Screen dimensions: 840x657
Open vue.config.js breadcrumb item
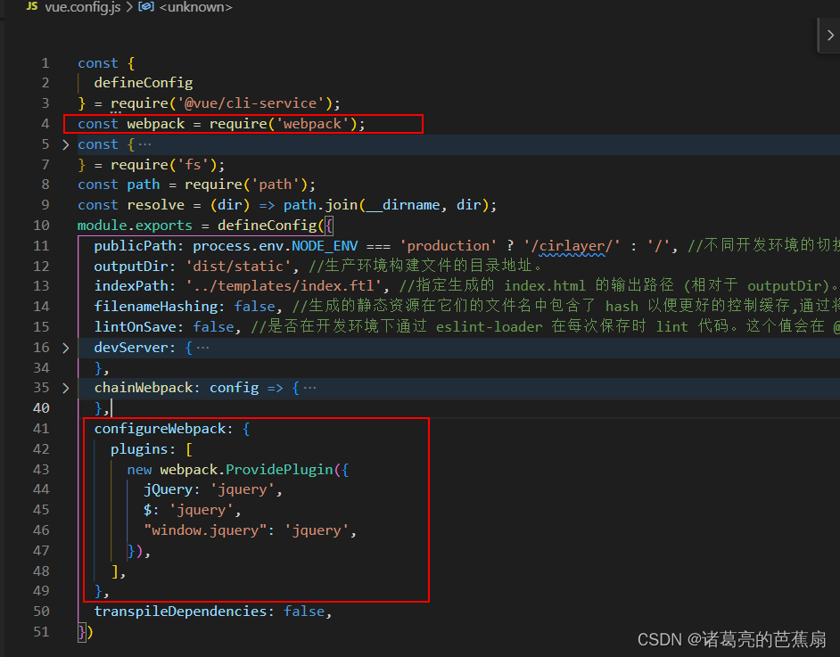point(83,7)
